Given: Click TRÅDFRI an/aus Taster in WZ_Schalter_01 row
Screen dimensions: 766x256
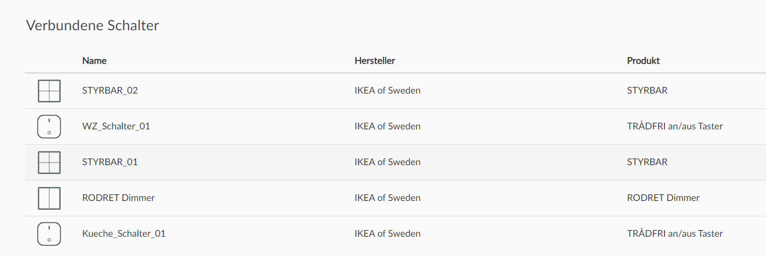Looking at the screenshot, I should click(x=675, y=126).
